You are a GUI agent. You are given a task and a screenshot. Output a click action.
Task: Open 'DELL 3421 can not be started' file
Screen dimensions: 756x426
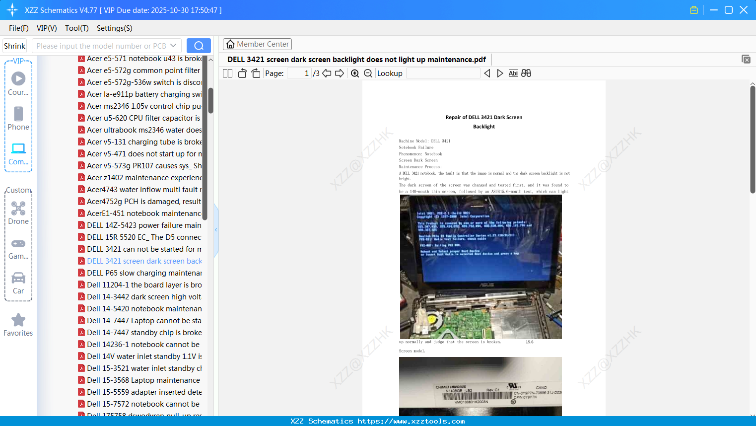(140, 249)
